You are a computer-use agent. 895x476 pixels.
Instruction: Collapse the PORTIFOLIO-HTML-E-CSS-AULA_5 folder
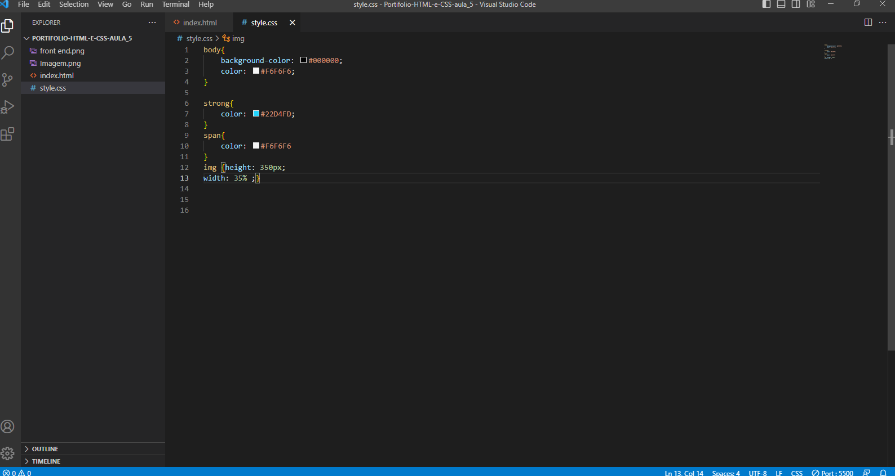82,38
